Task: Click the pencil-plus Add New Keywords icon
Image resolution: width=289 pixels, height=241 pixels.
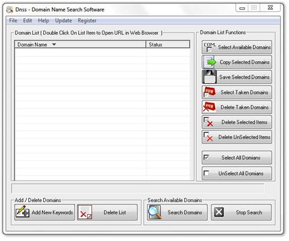Action: coord(23,212)
